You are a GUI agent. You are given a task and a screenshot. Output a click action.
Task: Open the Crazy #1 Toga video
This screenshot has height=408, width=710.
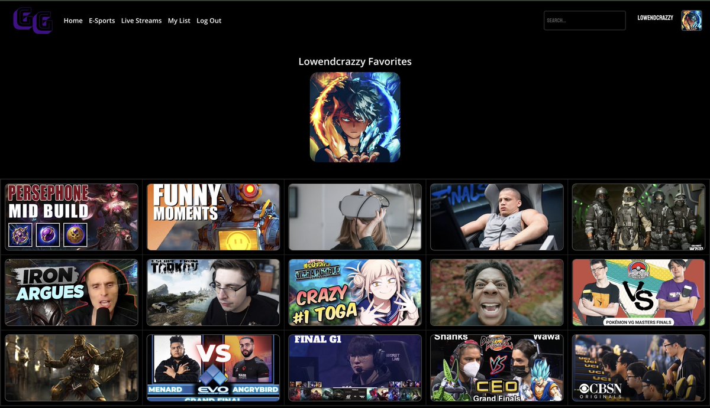(355, 292)
